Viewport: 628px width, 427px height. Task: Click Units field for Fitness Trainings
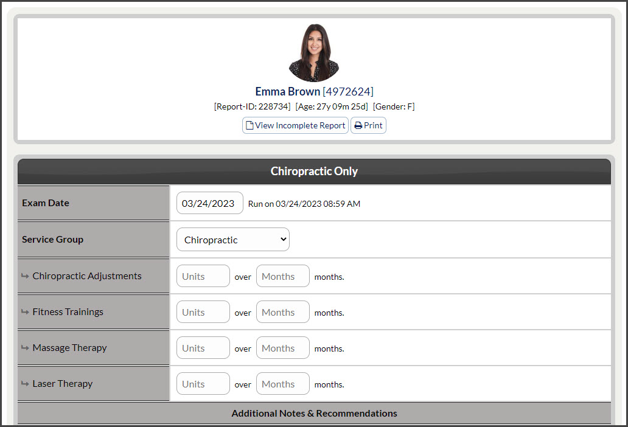203,312
